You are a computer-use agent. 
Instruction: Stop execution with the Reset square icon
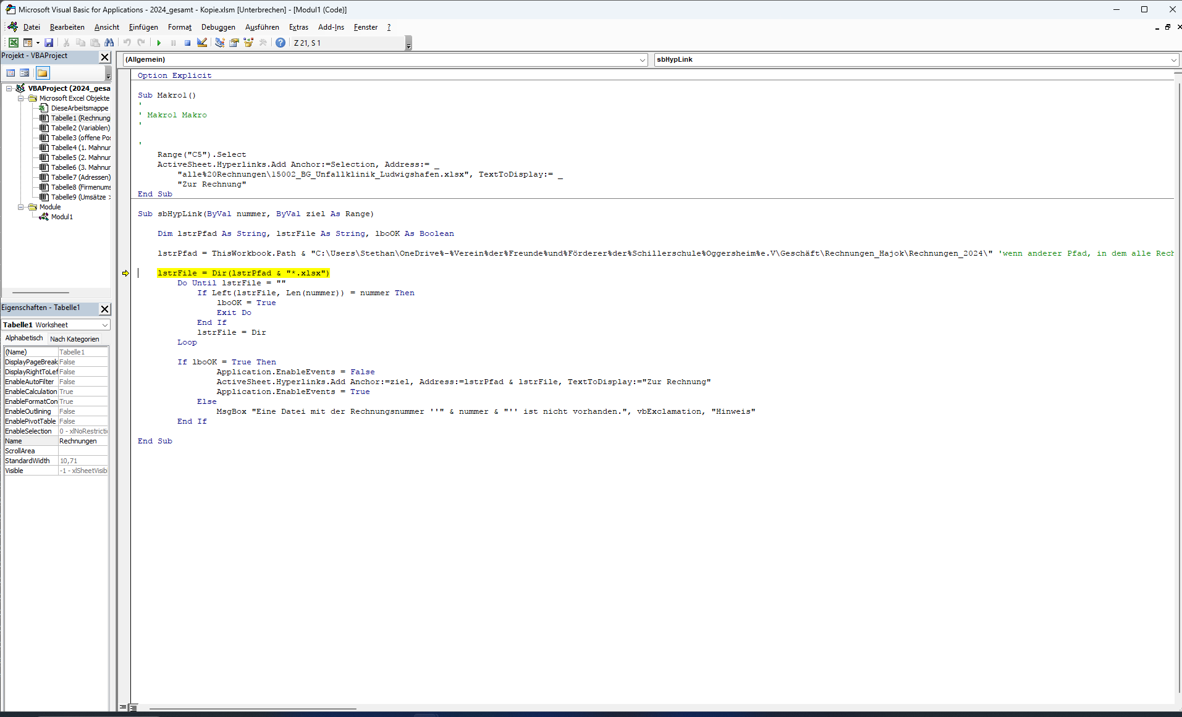point(187,43)
